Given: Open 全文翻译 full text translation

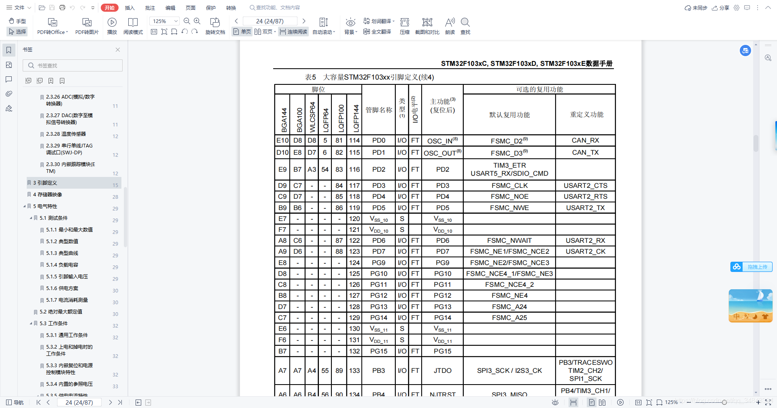Looking at the screenshot, I should 377,32.
